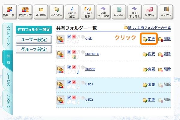Viewport: 180px width, 120px height.
Task: Open USBポート設定 in the toolbar
Action: click(103, 12)
